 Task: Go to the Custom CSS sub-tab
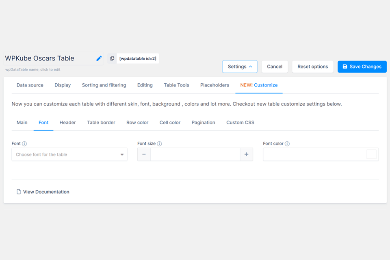click(x=240, y=122)
